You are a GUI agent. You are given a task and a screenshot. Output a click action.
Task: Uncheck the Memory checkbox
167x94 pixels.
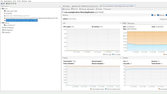(158, 15)
